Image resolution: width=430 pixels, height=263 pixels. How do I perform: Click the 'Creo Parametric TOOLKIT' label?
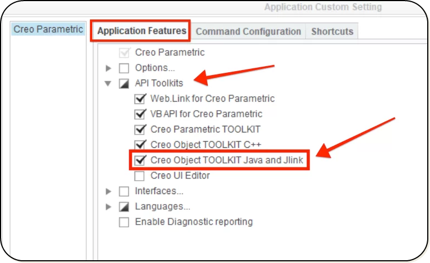click(206, 129)
